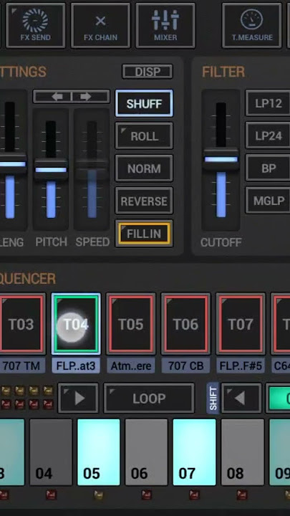Screen dimensions: 290x516
Task: Click the DISP button
Action: [148, 72]
